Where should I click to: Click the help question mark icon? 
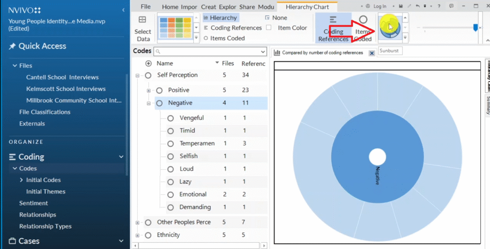point(439,6)
